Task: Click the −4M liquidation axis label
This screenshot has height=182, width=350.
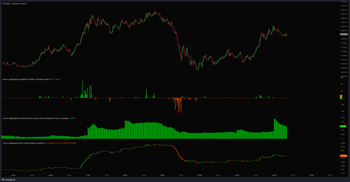Action: coord(342,111)
